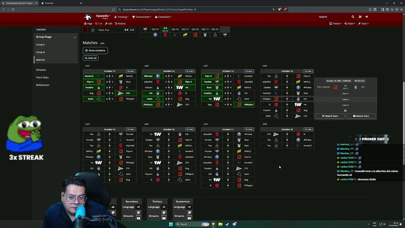Open the Edit tab
405x228 pixels.
coord(109,23)
